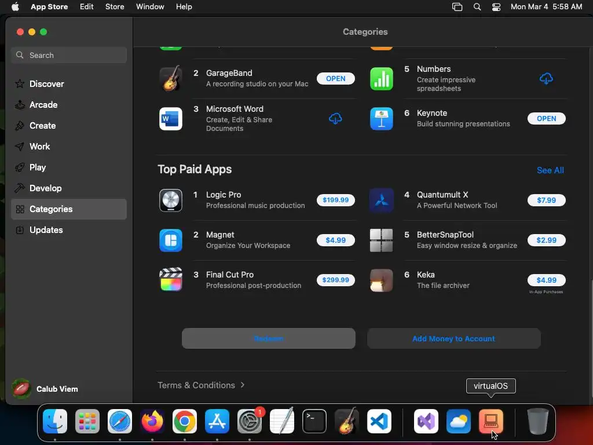The height and width of the screenshot is (445, 593).
Task: Go to Arcade in sidebar
Action: 69,105
